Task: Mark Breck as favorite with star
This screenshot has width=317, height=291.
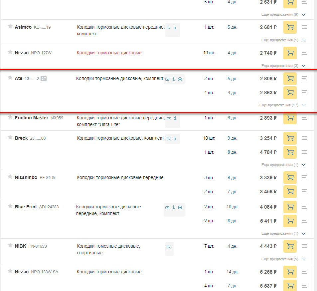Action: (x=10, y=137)
